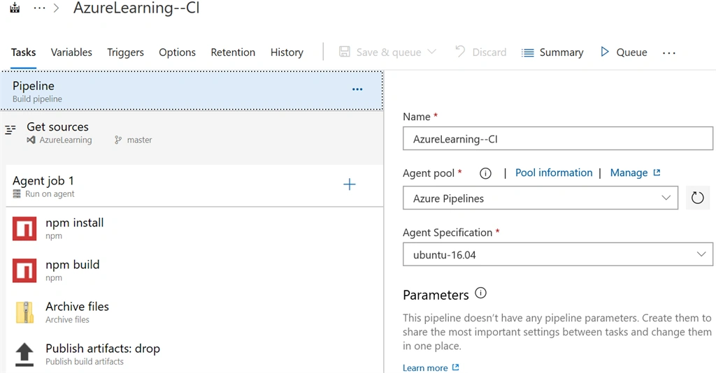Click the Learn more external link icon
Screen dimensions: 716x373
point(455,367)
